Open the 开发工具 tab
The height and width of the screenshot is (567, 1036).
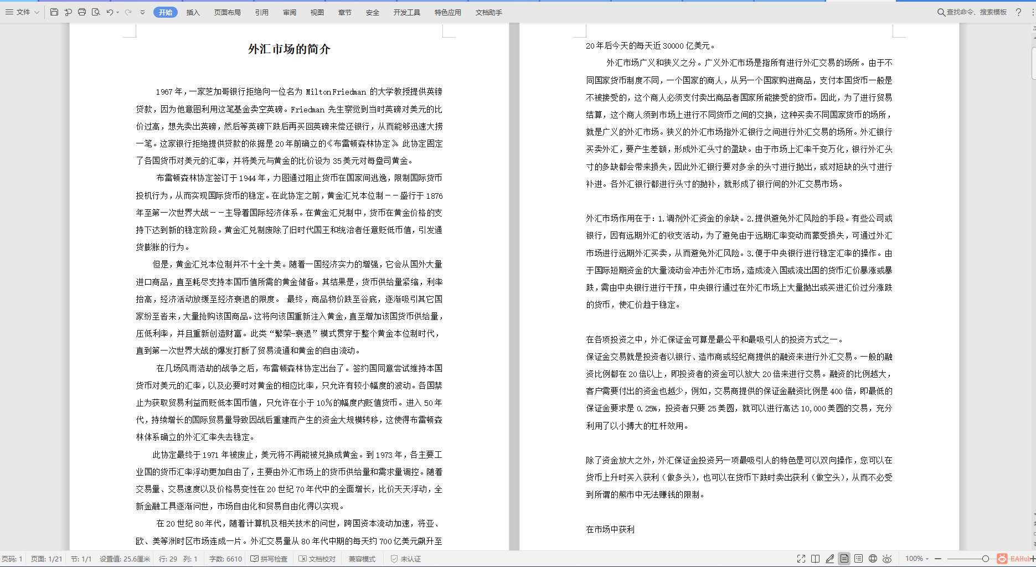tap(407, 12)
